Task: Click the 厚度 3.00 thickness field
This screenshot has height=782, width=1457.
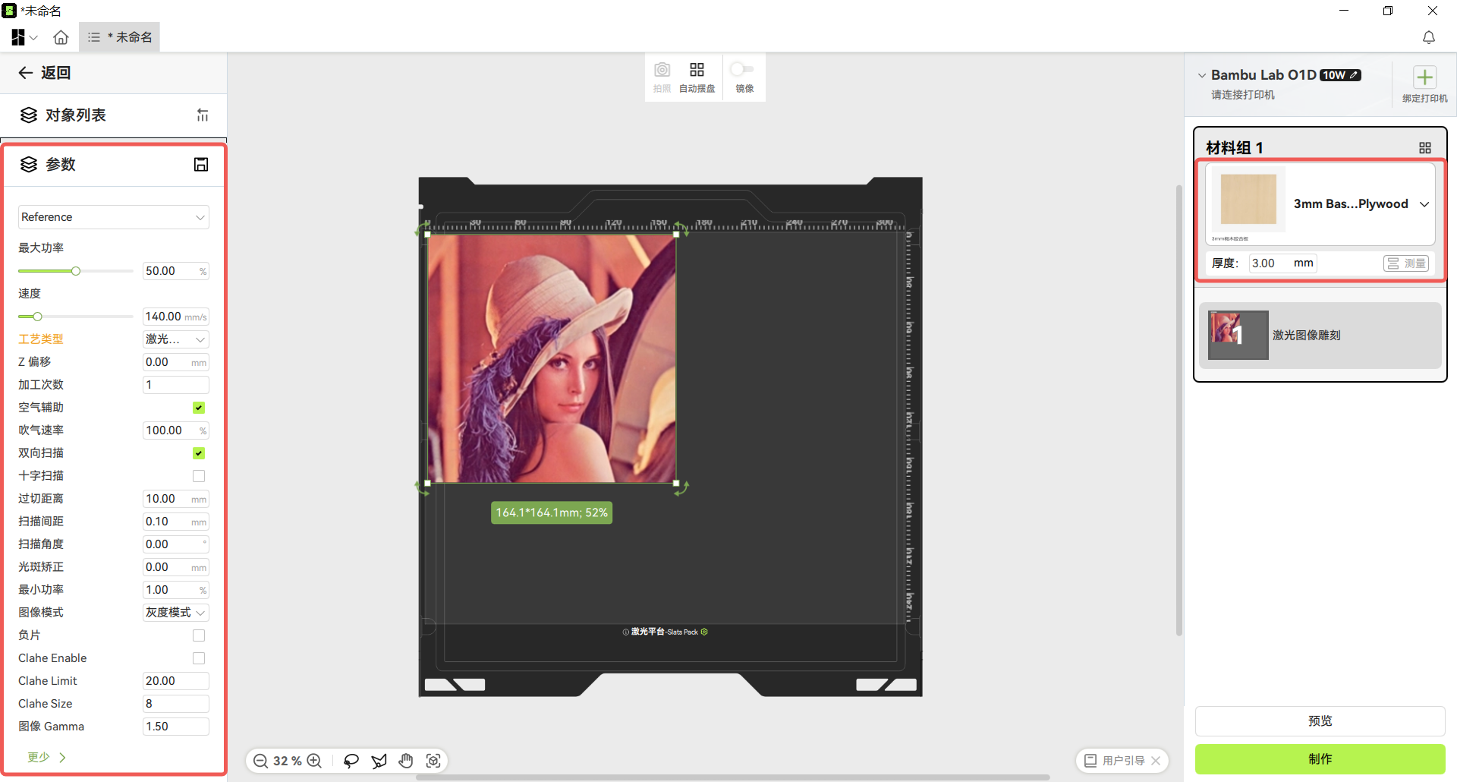Action: (1282, 263)
